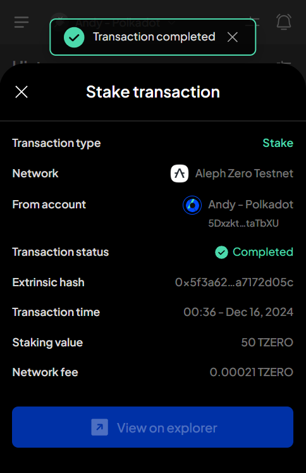Viewport: 306px width, 473px height.
Task: Click the Stake transaction type value
Action: coord(278,143)
